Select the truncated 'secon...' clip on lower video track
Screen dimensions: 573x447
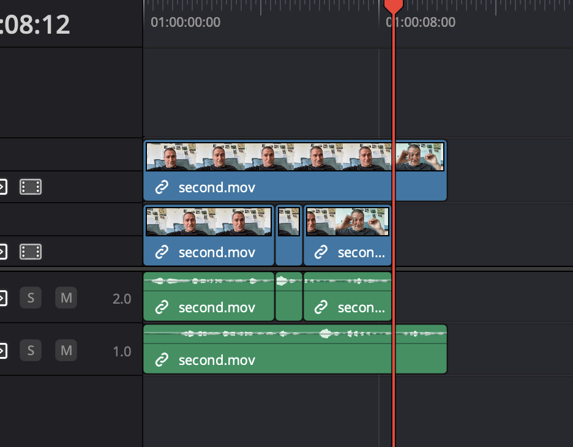(348, 235)
